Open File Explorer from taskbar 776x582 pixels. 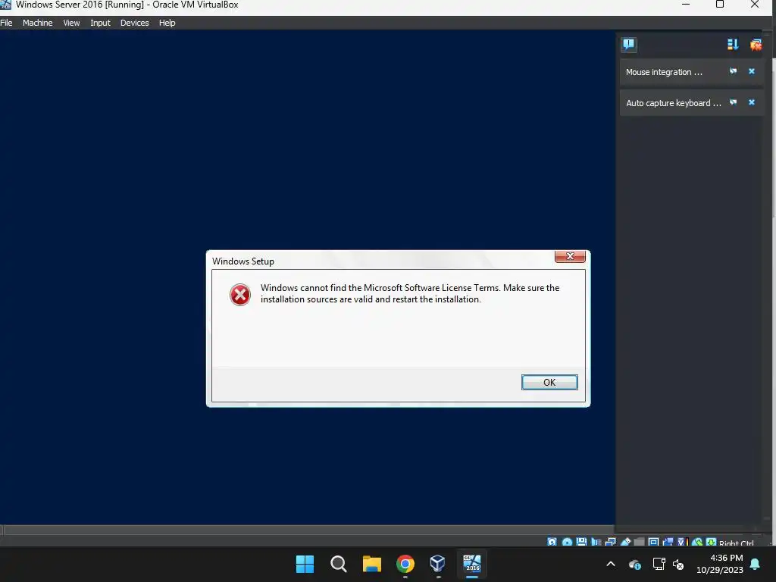371,564
